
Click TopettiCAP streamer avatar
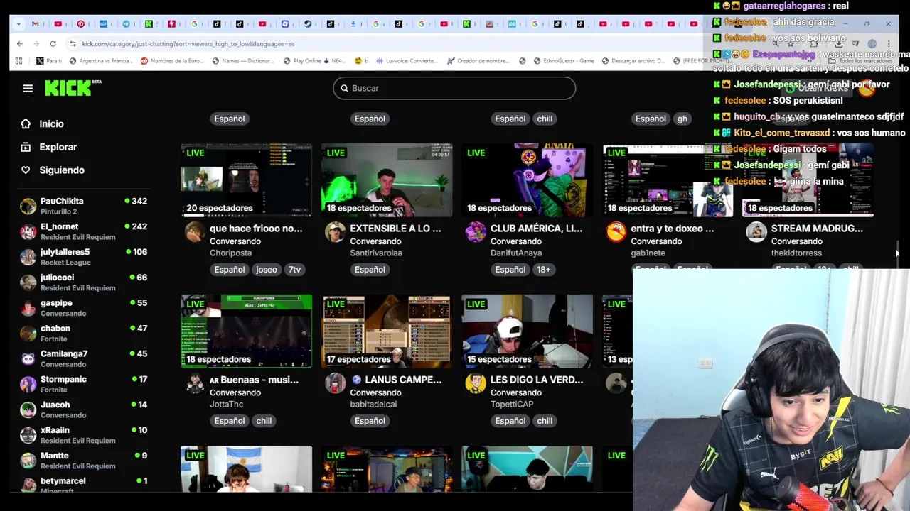[x=476, y=383]
